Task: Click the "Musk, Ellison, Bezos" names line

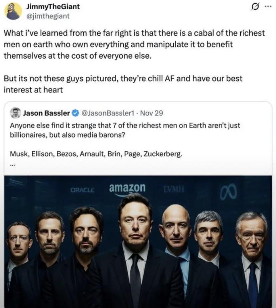Action: 96,154
